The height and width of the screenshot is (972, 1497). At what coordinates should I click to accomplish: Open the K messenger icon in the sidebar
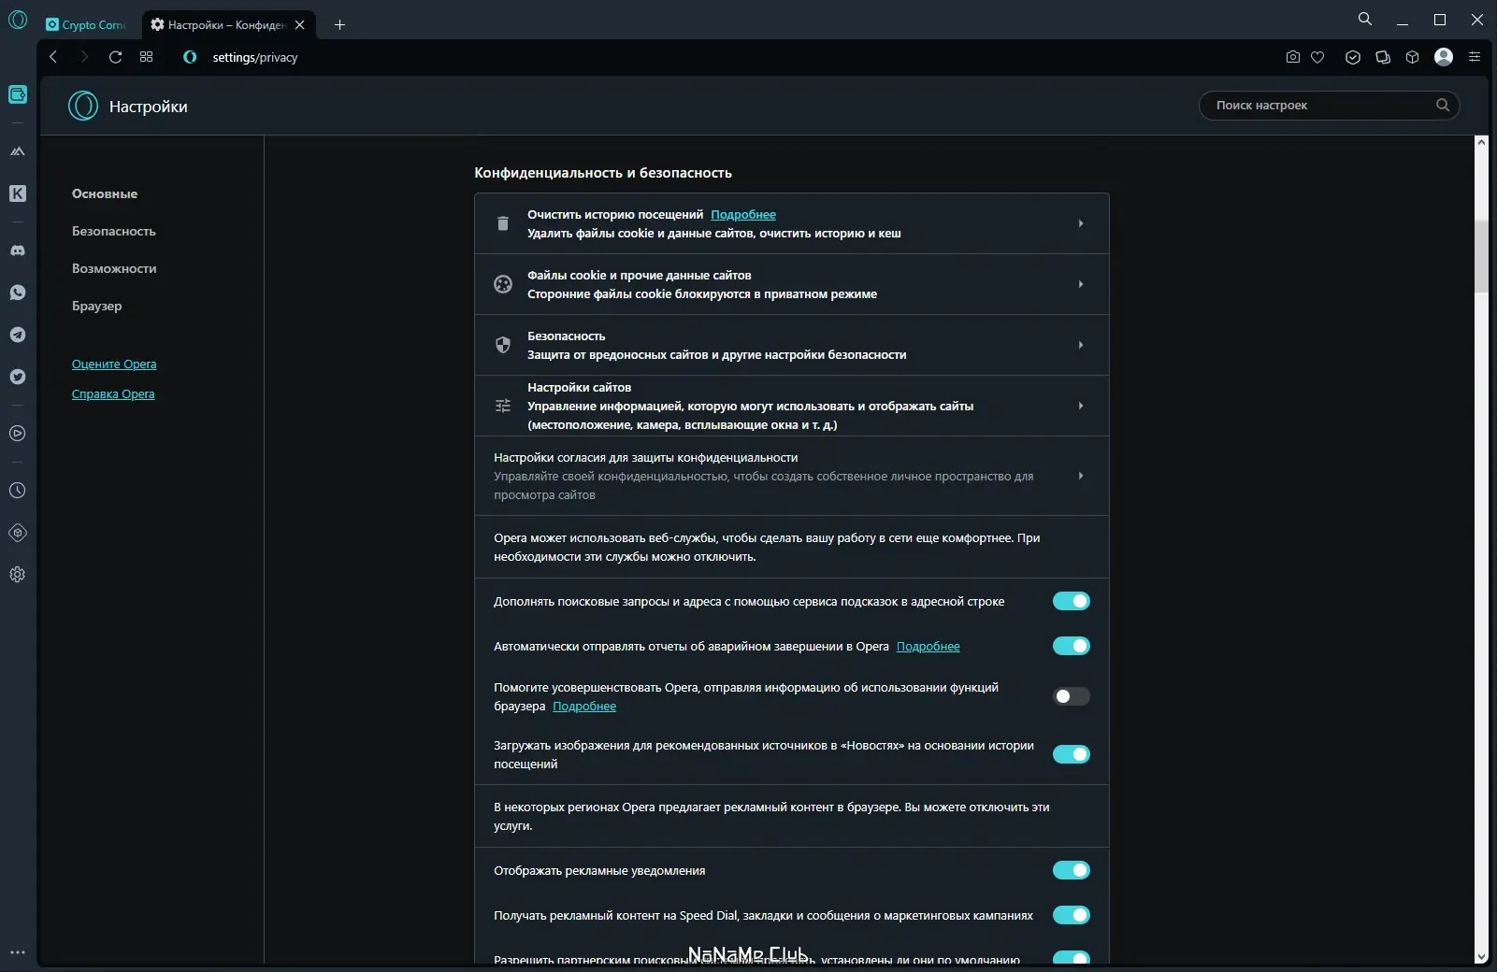pos(18,193)
